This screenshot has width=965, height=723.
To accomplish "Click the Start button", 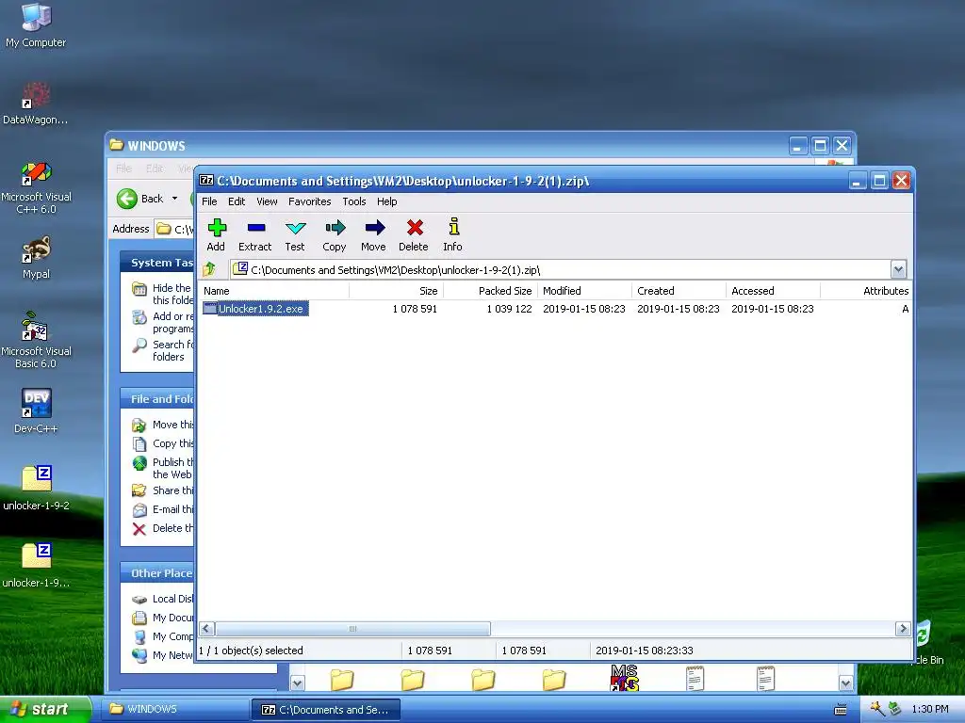I will 45,710.
